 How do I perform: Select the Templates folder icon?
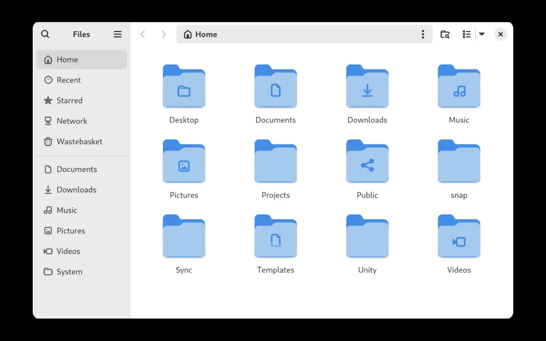coord(276,236)
